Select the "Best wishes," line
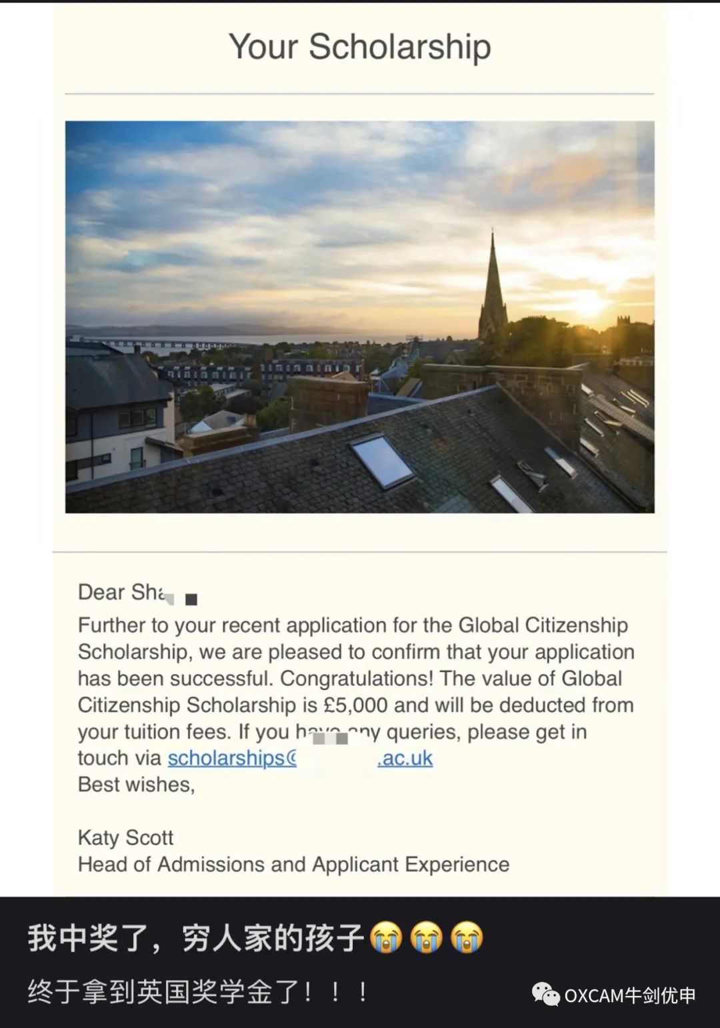 137,785
